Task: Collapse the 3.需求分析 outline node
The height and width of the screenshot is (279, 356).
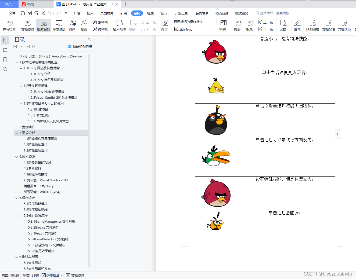Action: click(17, 133)
